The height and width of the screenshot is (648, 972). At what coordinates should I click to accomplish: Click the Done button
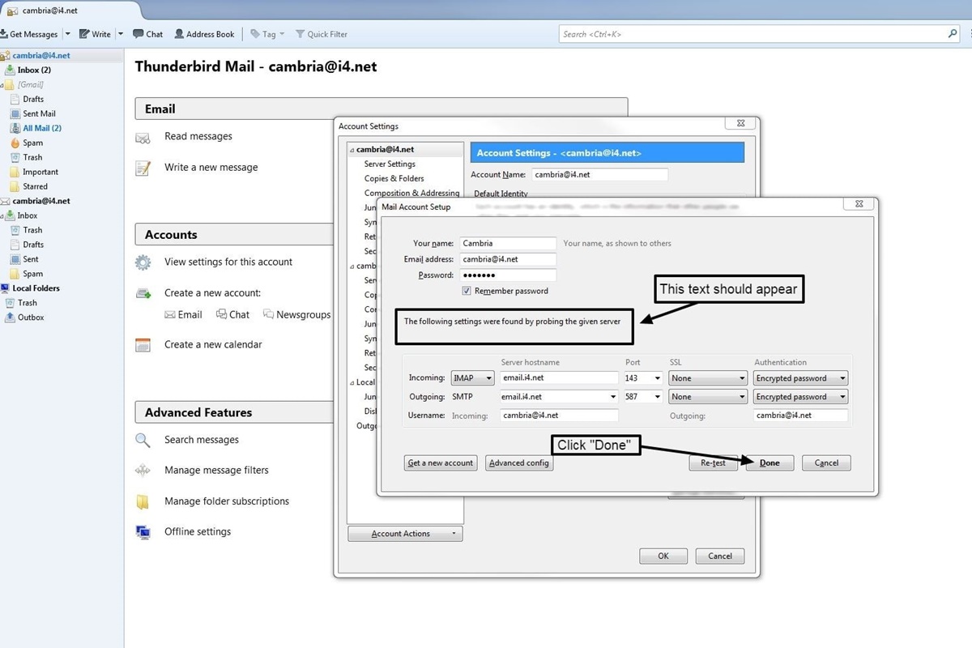pyautogui.click(x=769, y=463)
